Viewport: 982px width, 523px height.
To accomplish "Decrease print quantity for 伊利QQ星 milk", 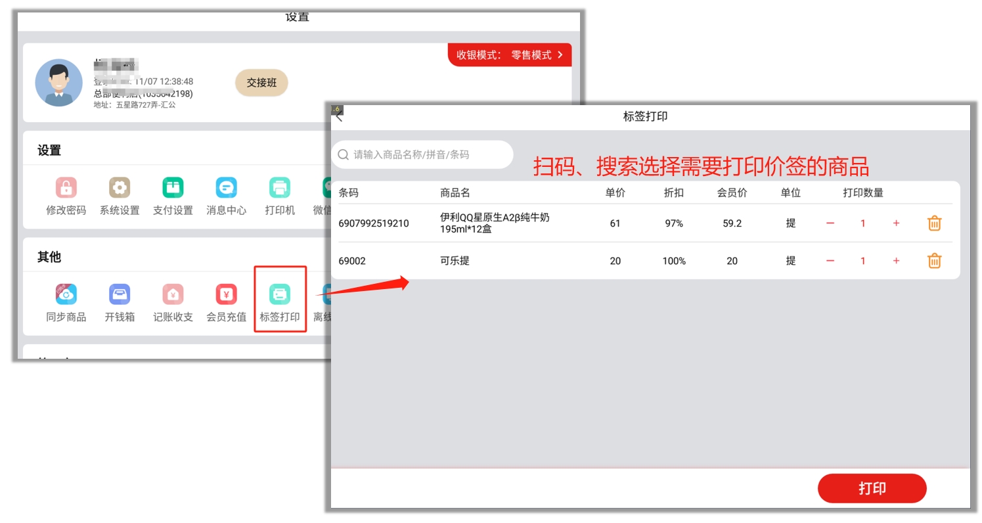I will click(x=830, y=223).
